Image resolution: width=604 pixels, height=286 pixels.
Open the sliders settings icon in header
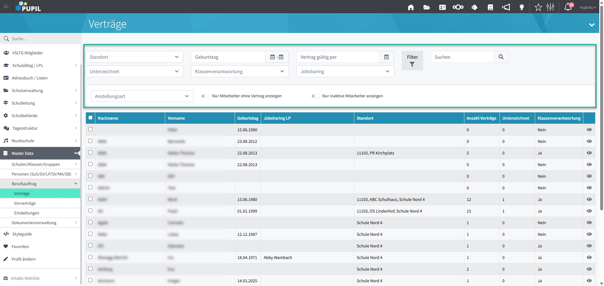(550, 7)
